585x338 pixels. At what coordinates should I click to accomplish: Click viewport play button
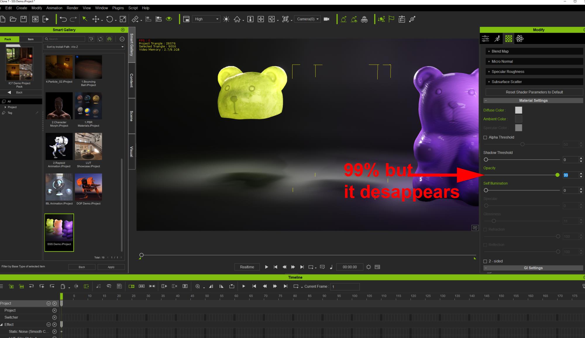[266, 267]
